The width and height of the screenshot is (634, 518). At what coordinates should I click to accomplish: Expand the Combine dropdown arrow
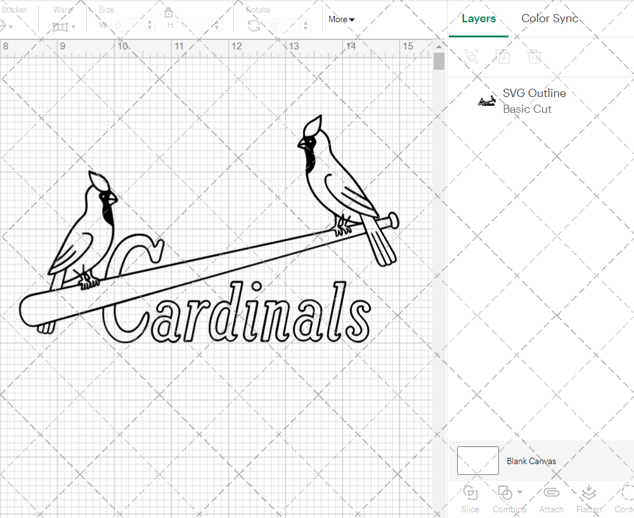click(x=520, y=492)
